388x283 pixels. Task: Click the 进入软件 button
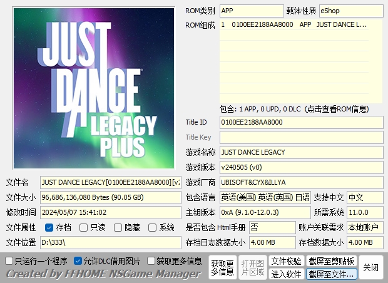pos(286,274)
